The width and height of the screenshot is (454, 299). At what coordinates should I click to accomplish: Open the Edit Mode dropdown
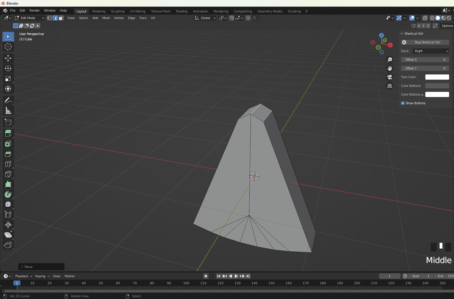pyautogui.click(x=30, y=18)
